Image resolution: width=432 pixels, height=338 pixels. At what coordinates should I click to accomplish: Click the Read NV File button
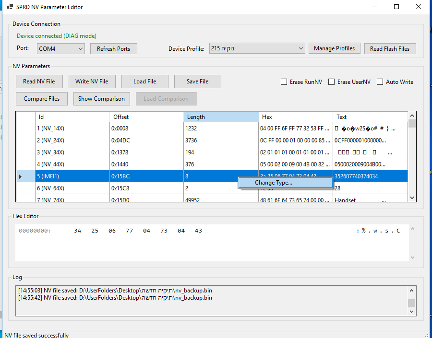39,82
